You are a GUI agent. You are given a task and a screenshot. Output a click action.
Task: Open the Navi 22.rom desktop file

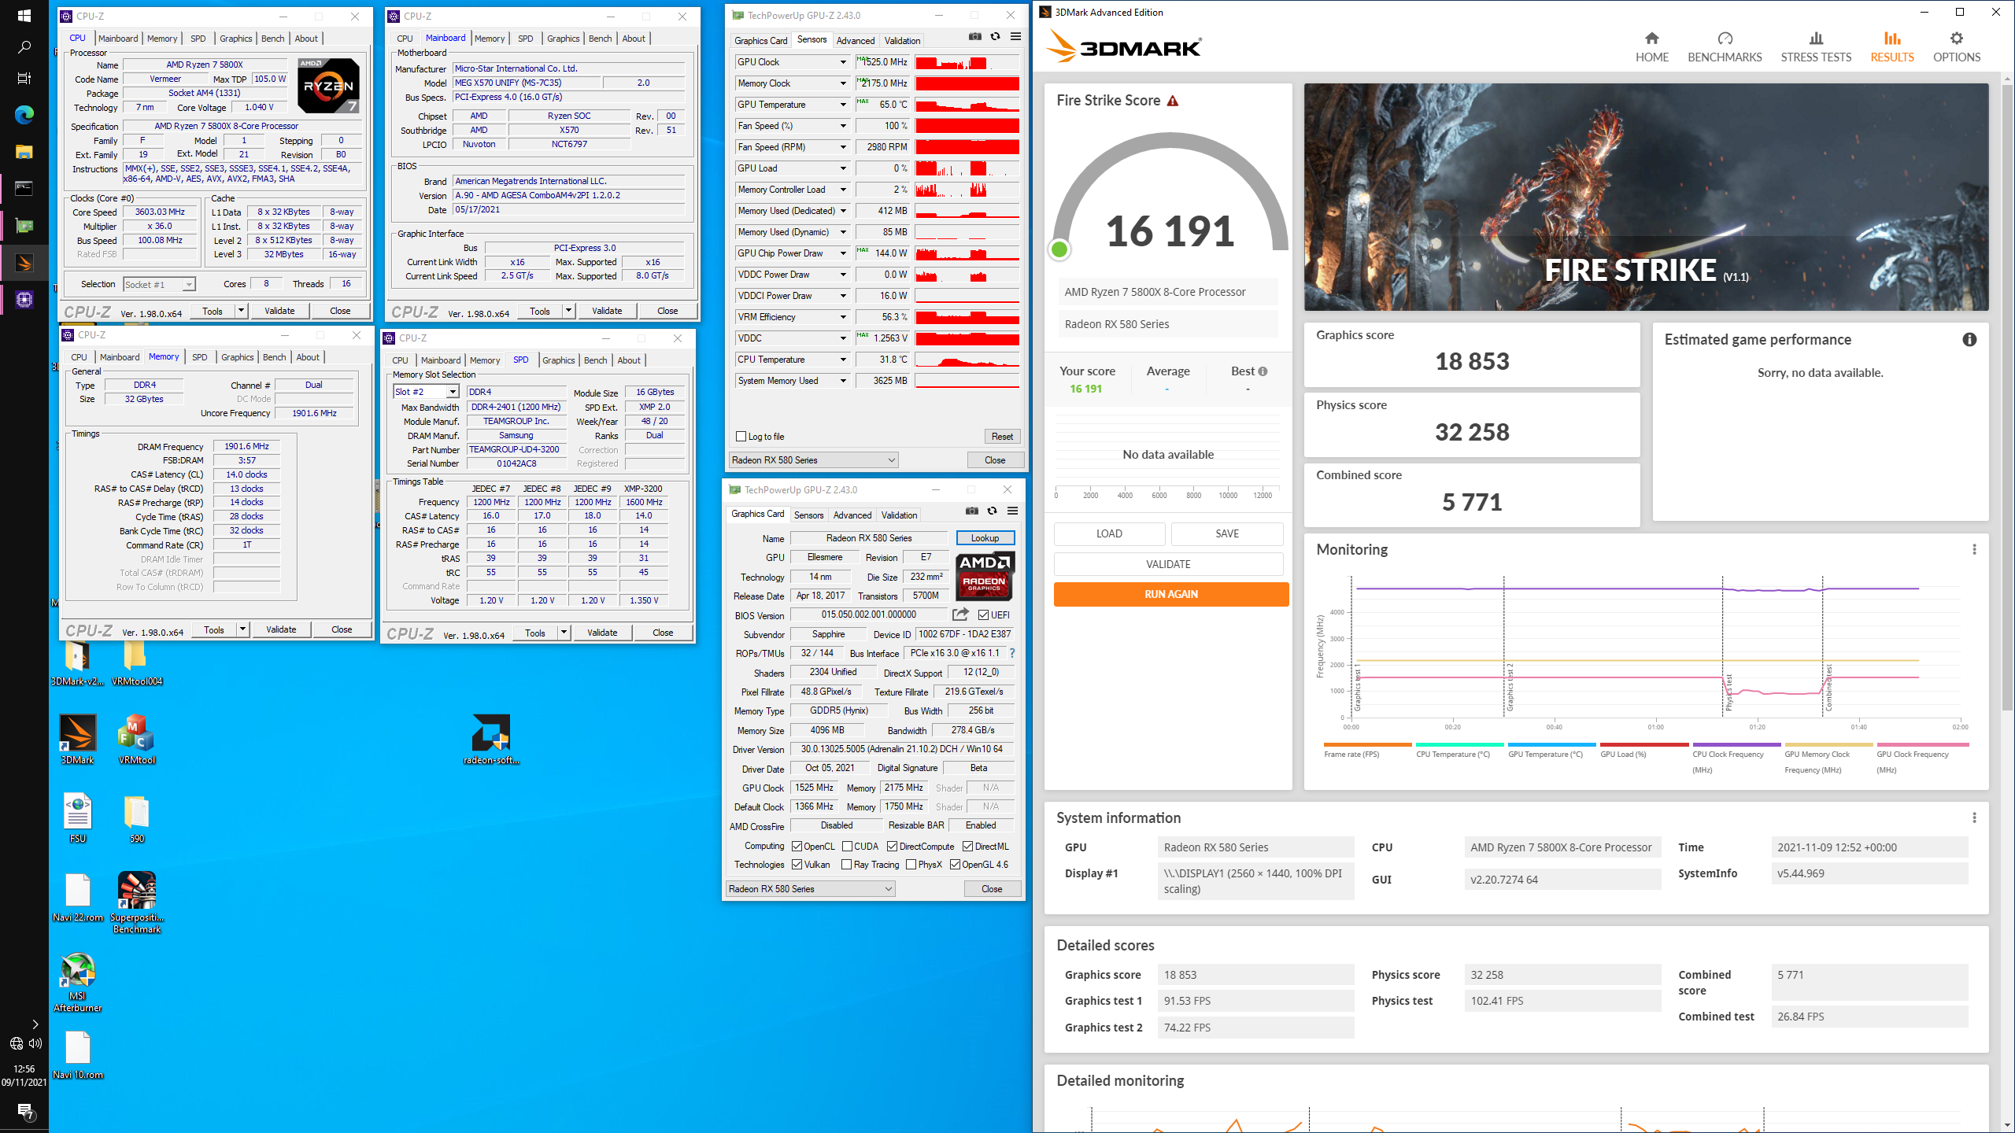[77, 897]
